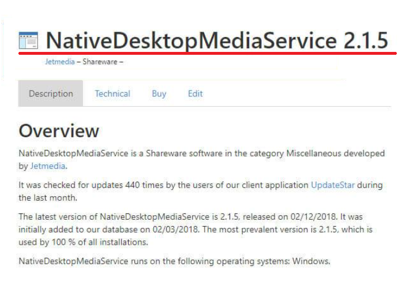Image resolution: width=406 pixels, height=293 pixels.
Task: Click the text "operating systems: Windows"
Action: pos(273,261)
